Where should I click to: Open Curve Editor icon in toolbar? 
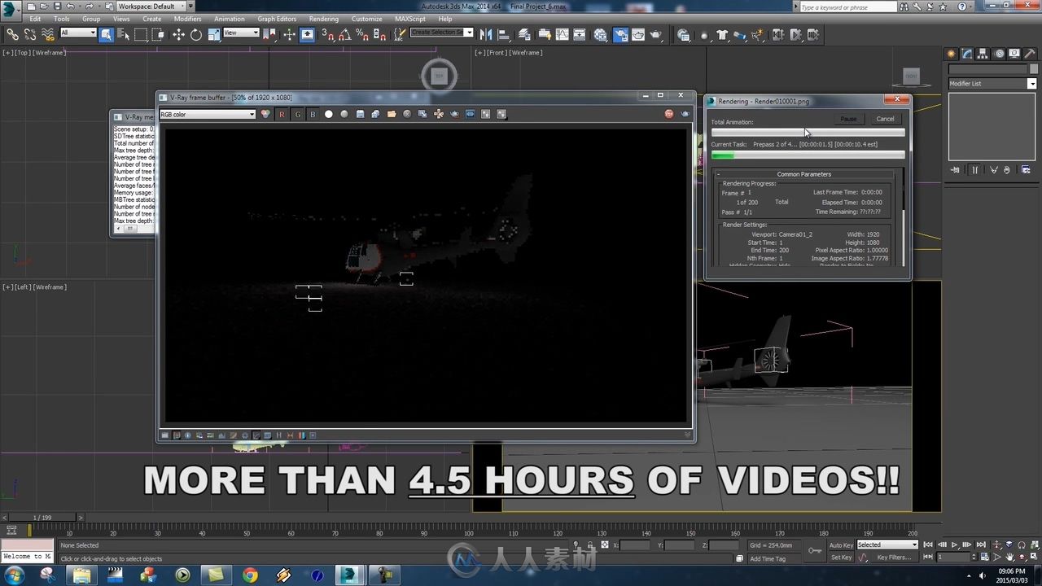pyautogui.click(x=562, y=35)
